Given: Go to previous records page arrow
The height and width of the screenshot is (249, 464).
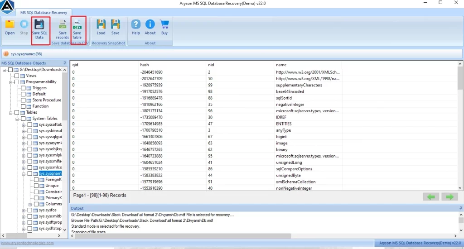Looking at the screenshot, I should pyautogui.click(x=431, y=197).
